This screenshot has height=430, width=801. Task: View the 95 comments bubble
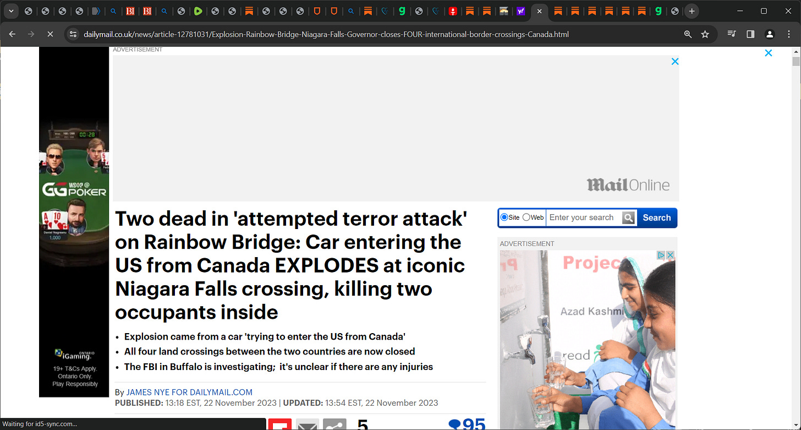point(467,424)
